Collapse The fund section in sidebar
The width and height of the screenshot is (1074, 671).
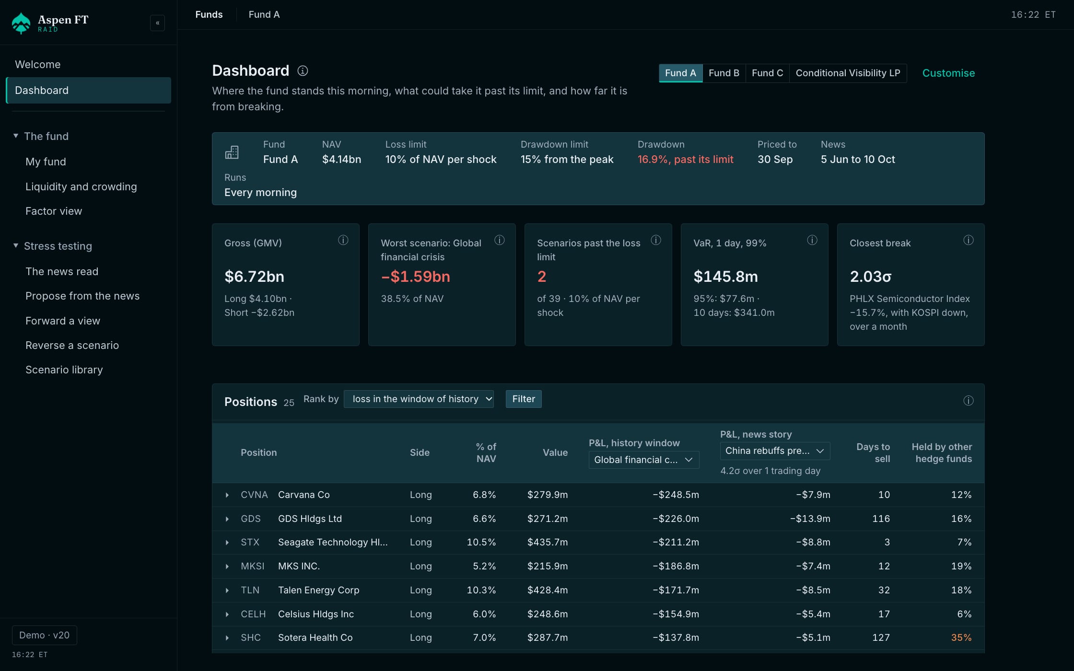coord(16,136)
